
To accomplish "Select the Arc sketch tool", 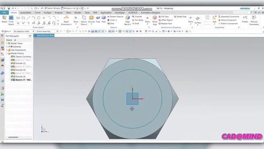I will [33, 18].
